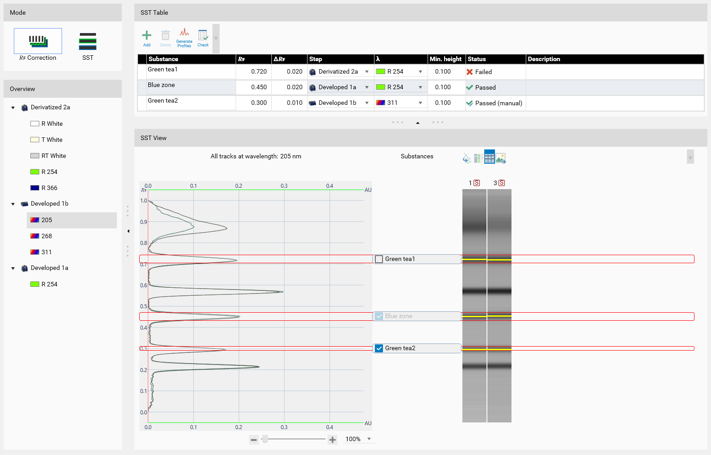Image resolution: width=711 pixels, height=455 pixels.
Task: Click the Add substance icon
Action: [x=146, y=37]
